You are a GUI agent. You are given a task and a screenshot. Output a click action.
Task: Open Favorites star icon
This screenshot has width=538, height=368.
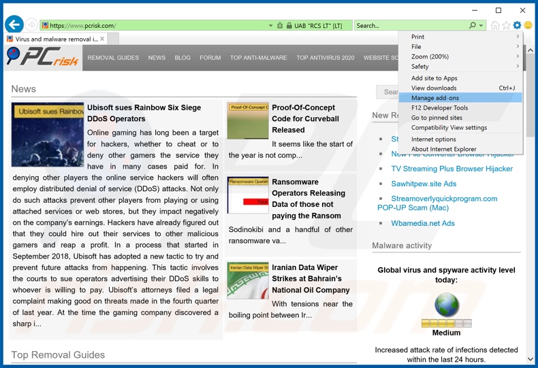click(506, 25)
